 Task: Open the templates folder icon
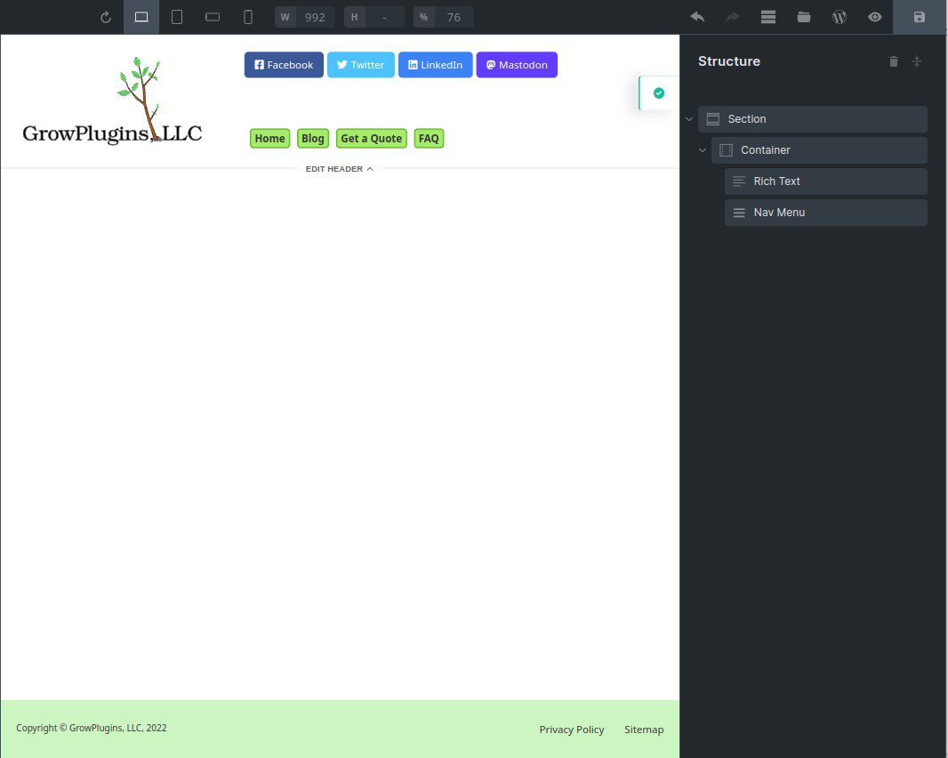pos(803,16)
